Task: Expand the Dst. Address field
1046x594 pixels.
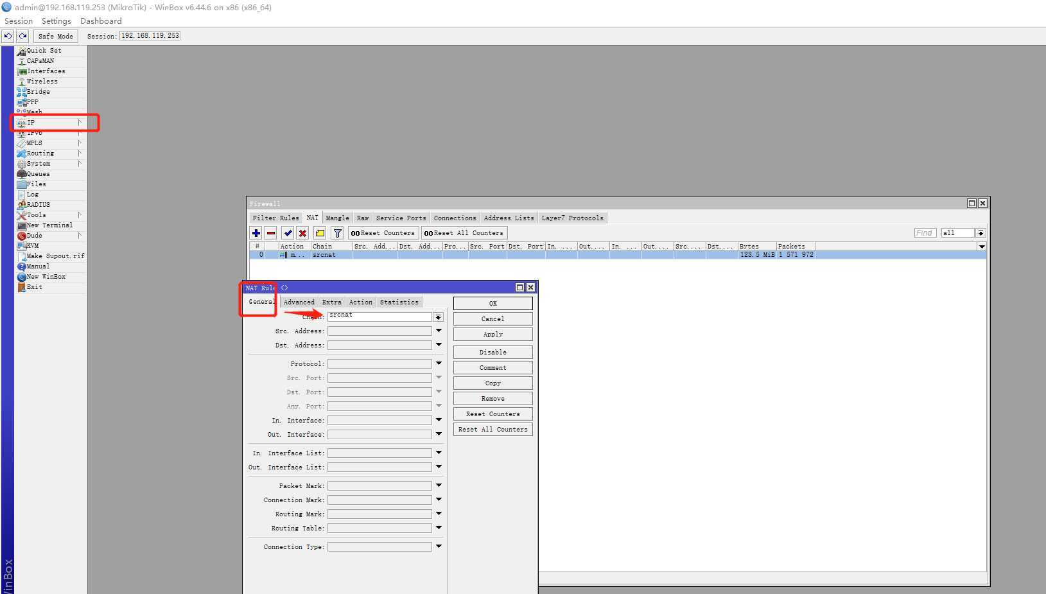Action: click(439, 345)
